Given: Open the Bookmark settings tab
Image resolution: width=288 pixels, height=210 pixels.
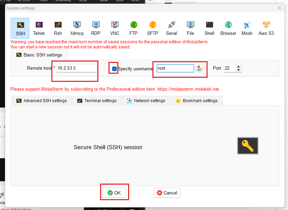Looking at the screenshot, I should (196, 101).
